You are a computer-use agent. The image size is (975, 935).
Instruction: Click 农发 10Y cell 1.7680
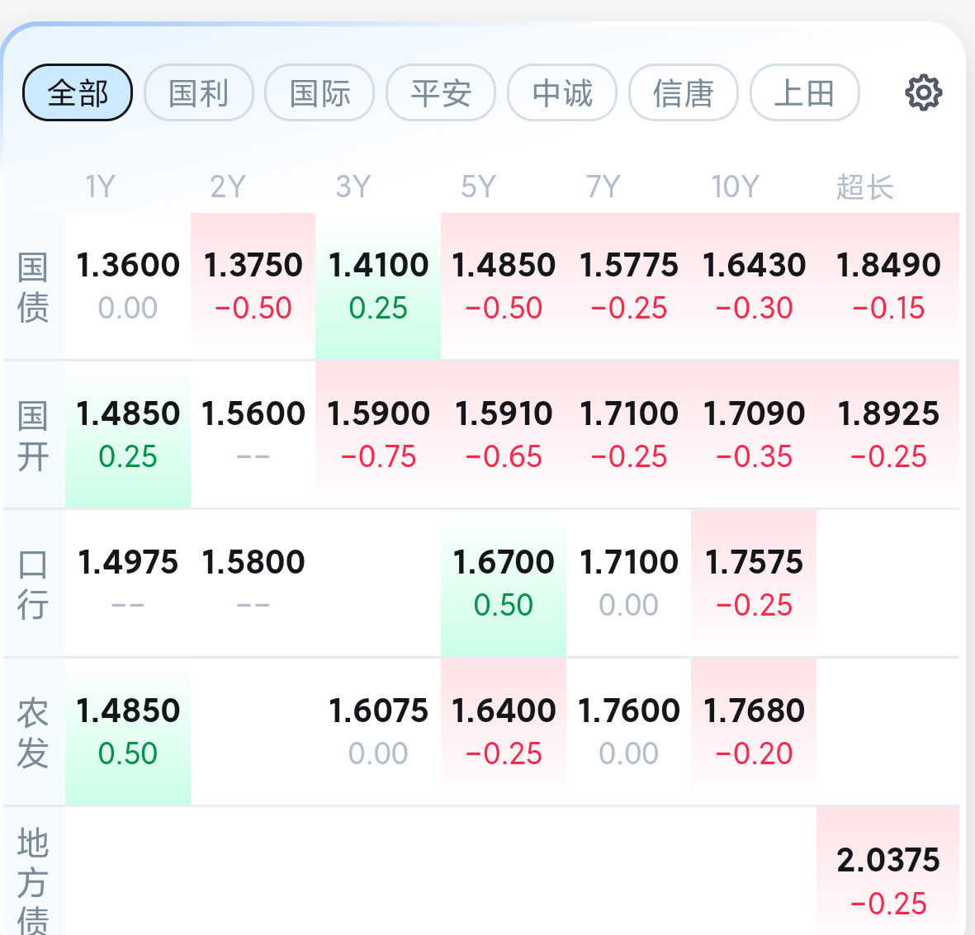pyautogui.click(x=754, y=732)
